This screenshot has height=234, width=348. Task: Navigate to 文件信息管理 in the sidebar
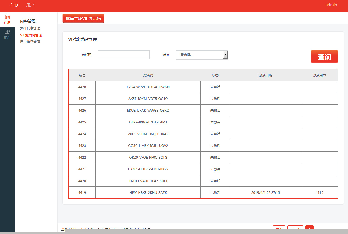click(29, 28)
